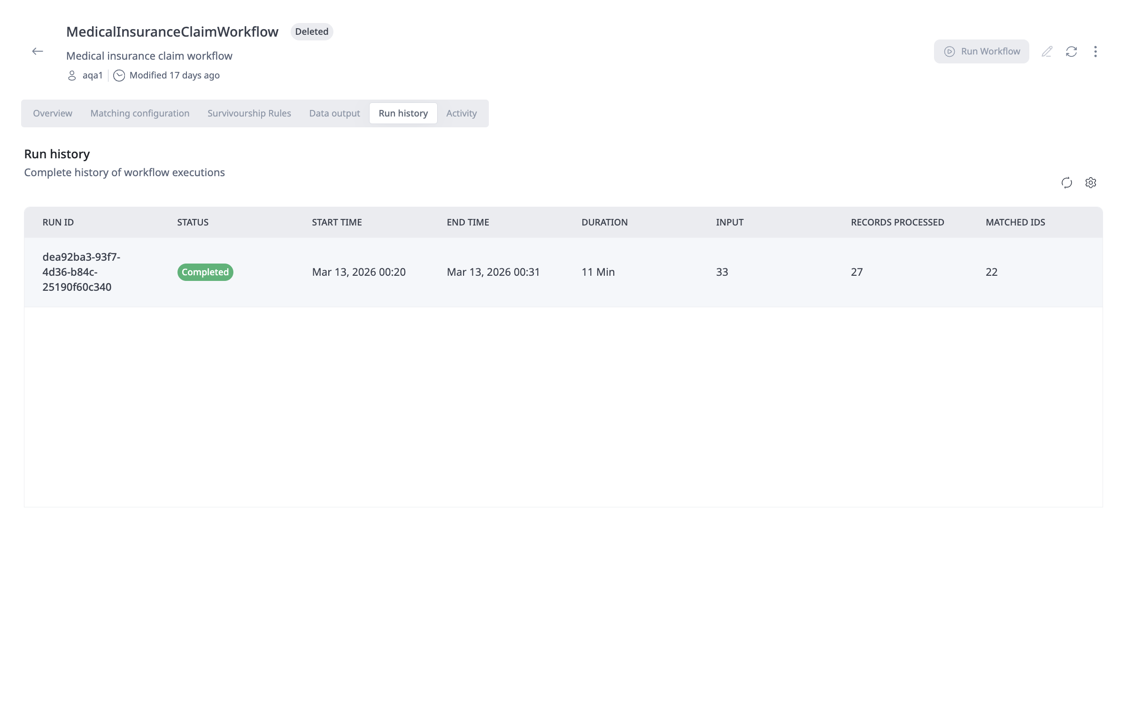Select the Data output tab
1127x715 pixels.
coord(334,113)
